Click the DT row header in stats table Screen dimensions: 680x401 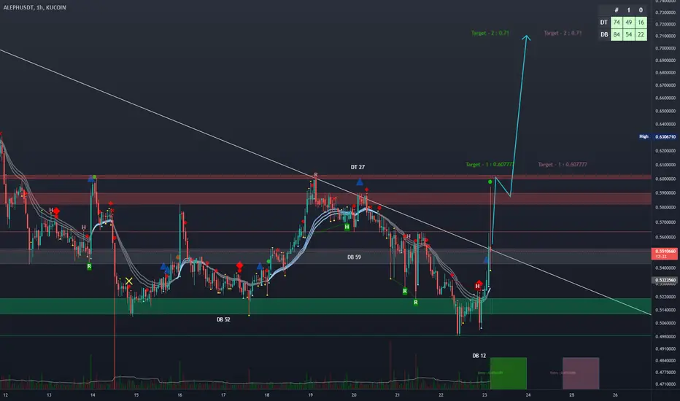tap(604, 23)
